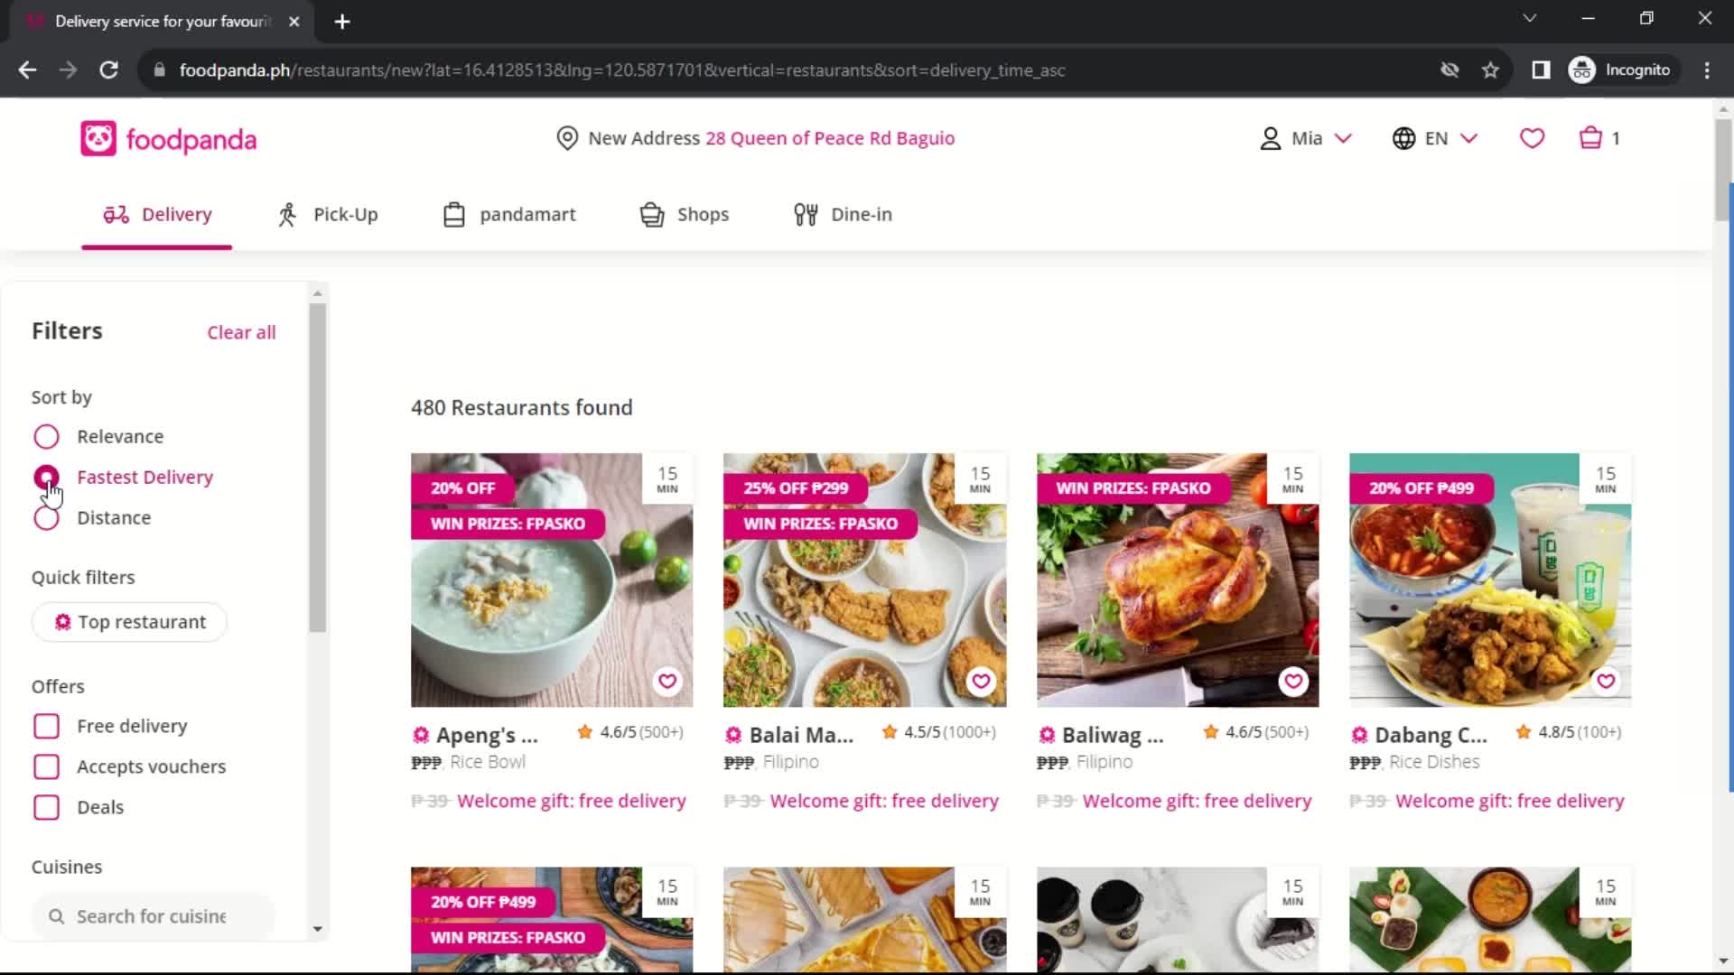This screenshot has width=1734, height=975.
Task: Click the 28 Queen of Peace Rd Baguio address
Action: point(830,138)
